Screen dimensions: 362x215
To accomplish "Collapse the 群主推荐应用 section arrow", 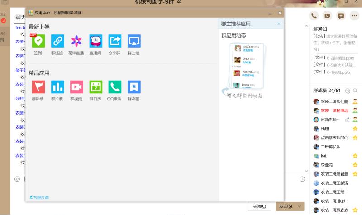I will [279, 24].
